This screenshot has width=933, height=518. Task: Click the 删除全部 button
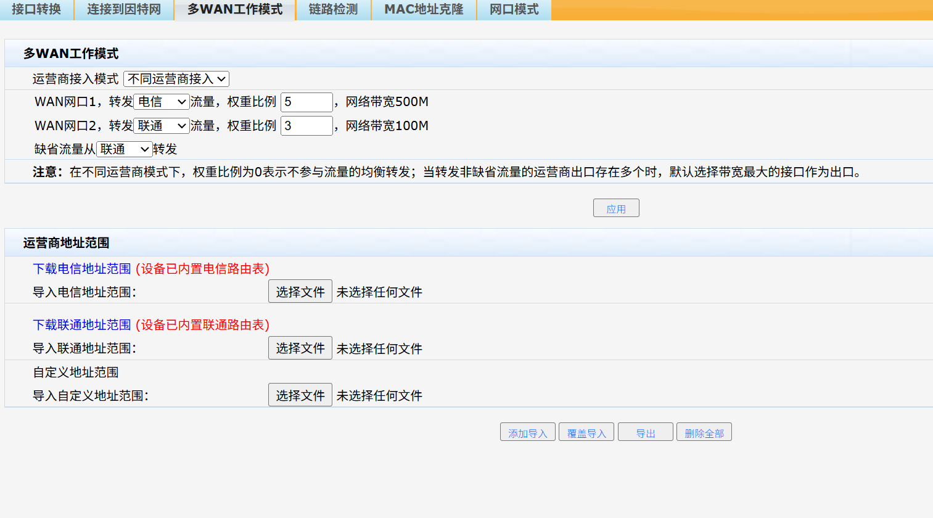click(704, 433)
